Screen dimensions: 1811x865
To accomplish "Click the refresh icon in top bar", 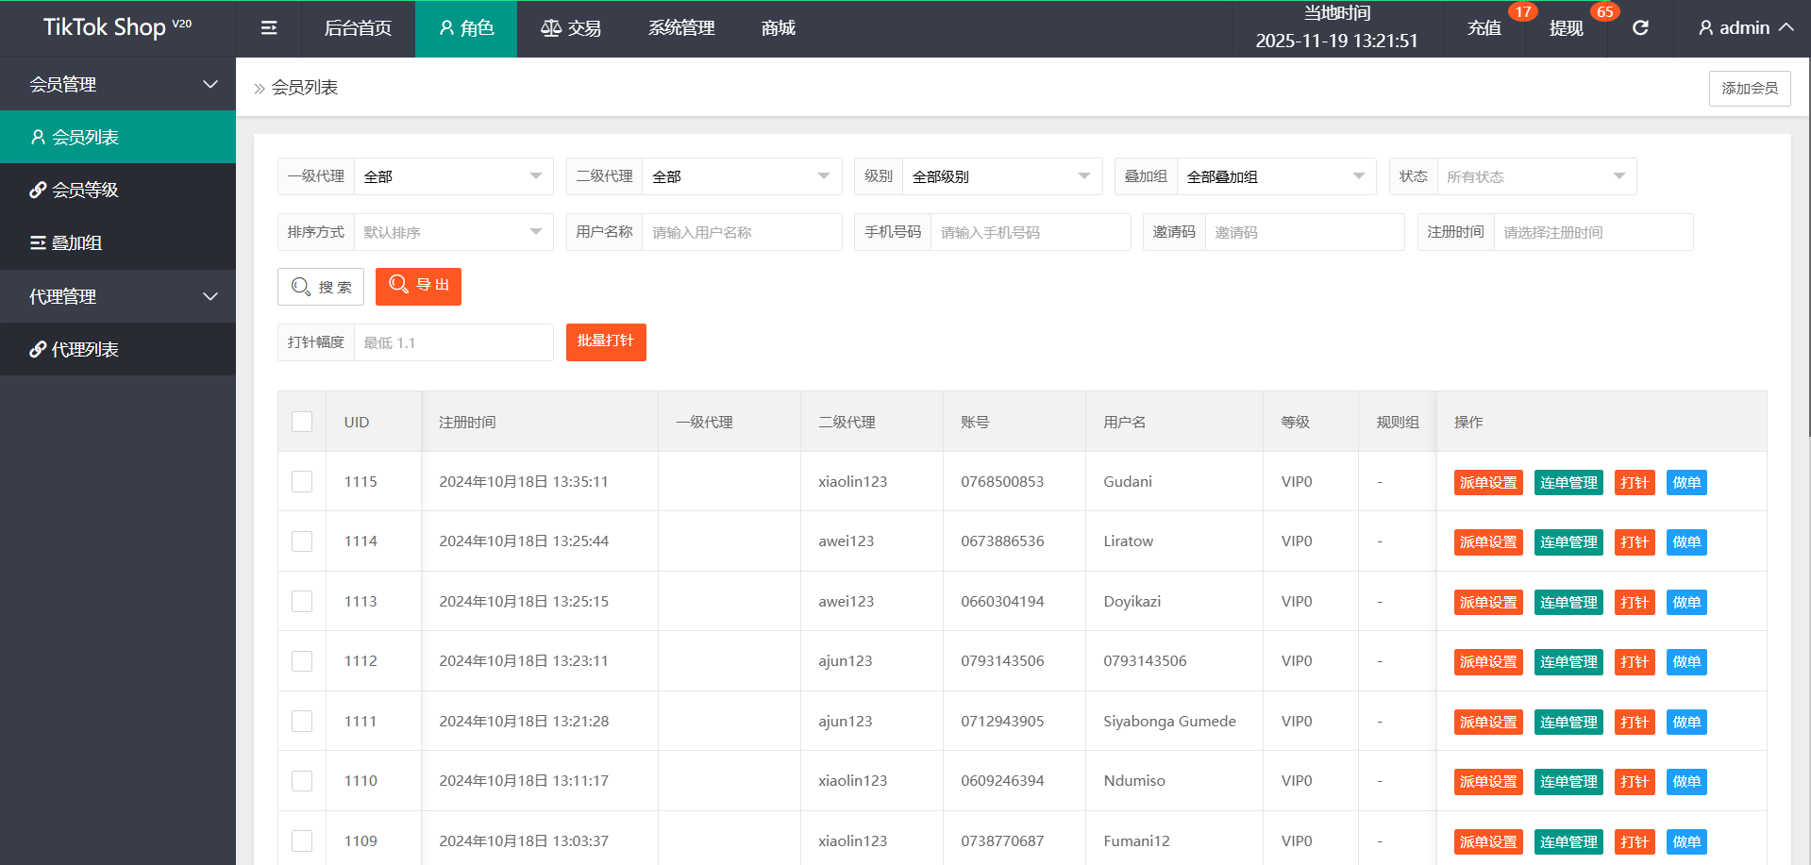I will tap(1640, 28).
